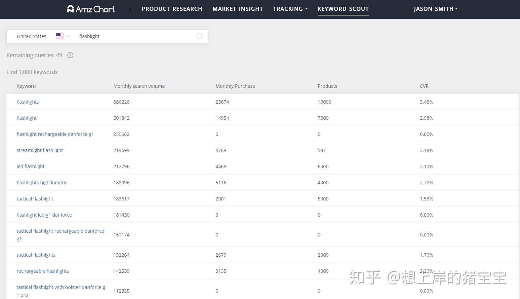
Task: Click search volume value 501842
Action: pos(121,118)
